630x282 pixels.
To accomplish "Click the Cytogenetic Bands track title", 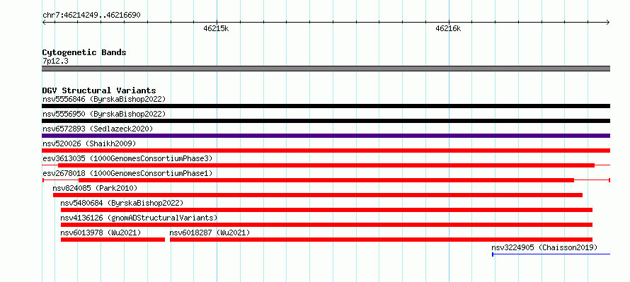I will 84,52.
